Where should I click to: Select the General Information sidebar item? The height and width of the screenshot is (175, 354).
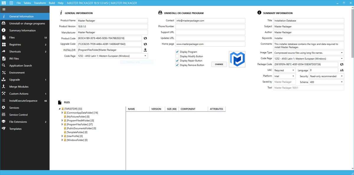click(25, 17)
